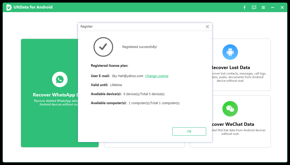
Task: Click the registered successfully checkmark icon
Action: pos(103,47)
